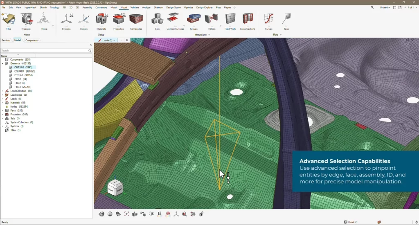Click the magnifier with red dot icon
Viewport: 419px width, 225px height.
(185, 214)
